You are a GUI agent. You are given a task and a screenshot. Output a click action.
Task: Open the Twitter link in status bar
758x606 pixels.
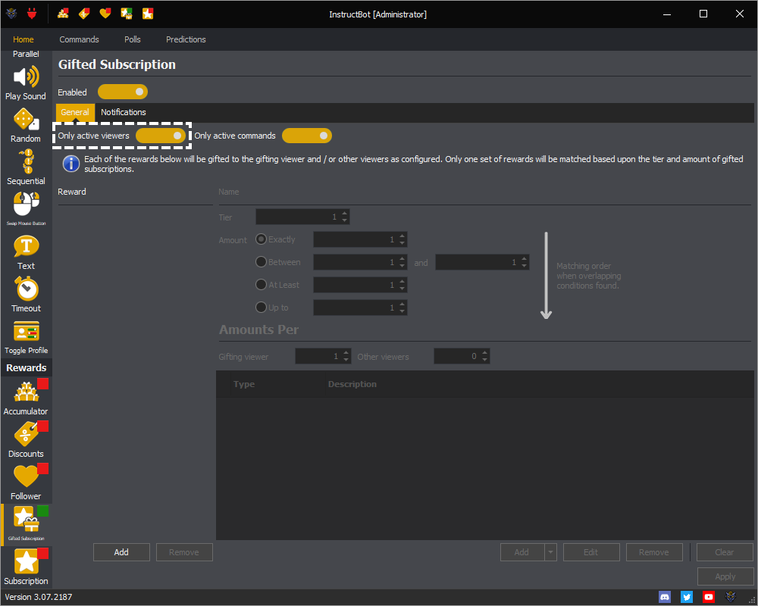tap(687, 597)
